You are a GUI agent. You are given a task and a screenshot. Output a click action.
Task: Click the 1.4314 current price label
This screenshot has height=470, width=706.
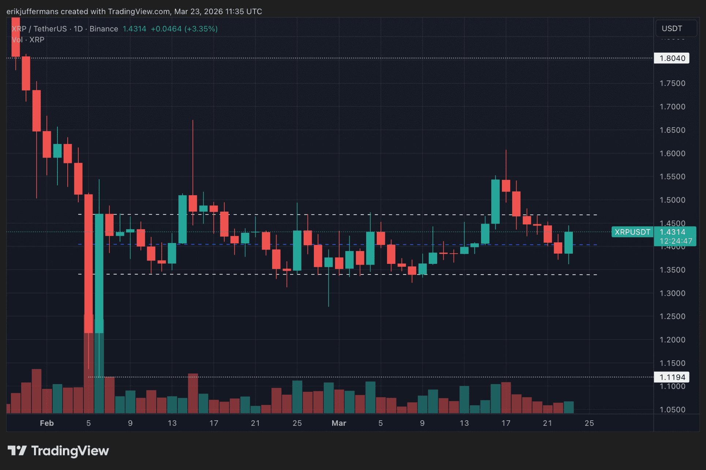[x=672, y=232]
